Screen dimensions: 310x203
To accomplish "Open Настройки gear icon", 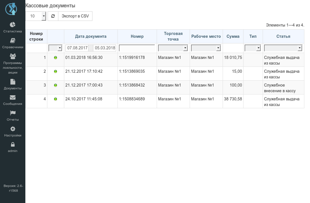I will pos(13,129).
